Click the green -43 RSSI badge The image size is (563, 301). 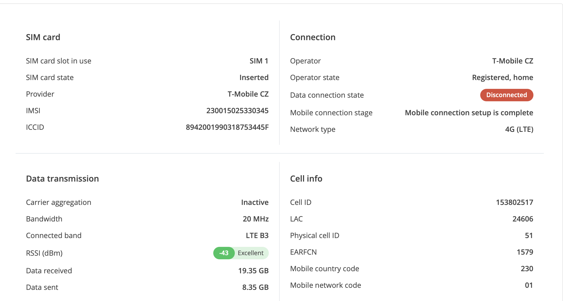(224, 253)
